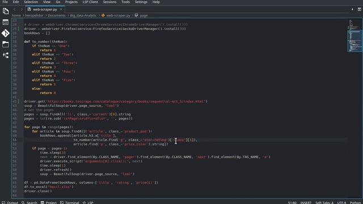
Task: Open quick-open arrow near top right
Action: coord(352,10)
